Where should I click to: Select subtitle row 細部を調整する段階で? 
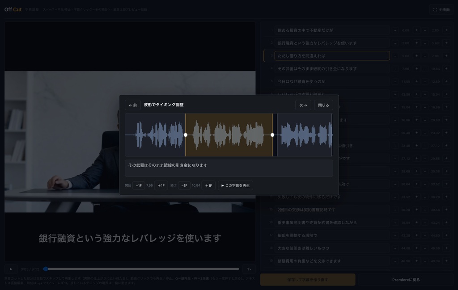tap(332, 235)
